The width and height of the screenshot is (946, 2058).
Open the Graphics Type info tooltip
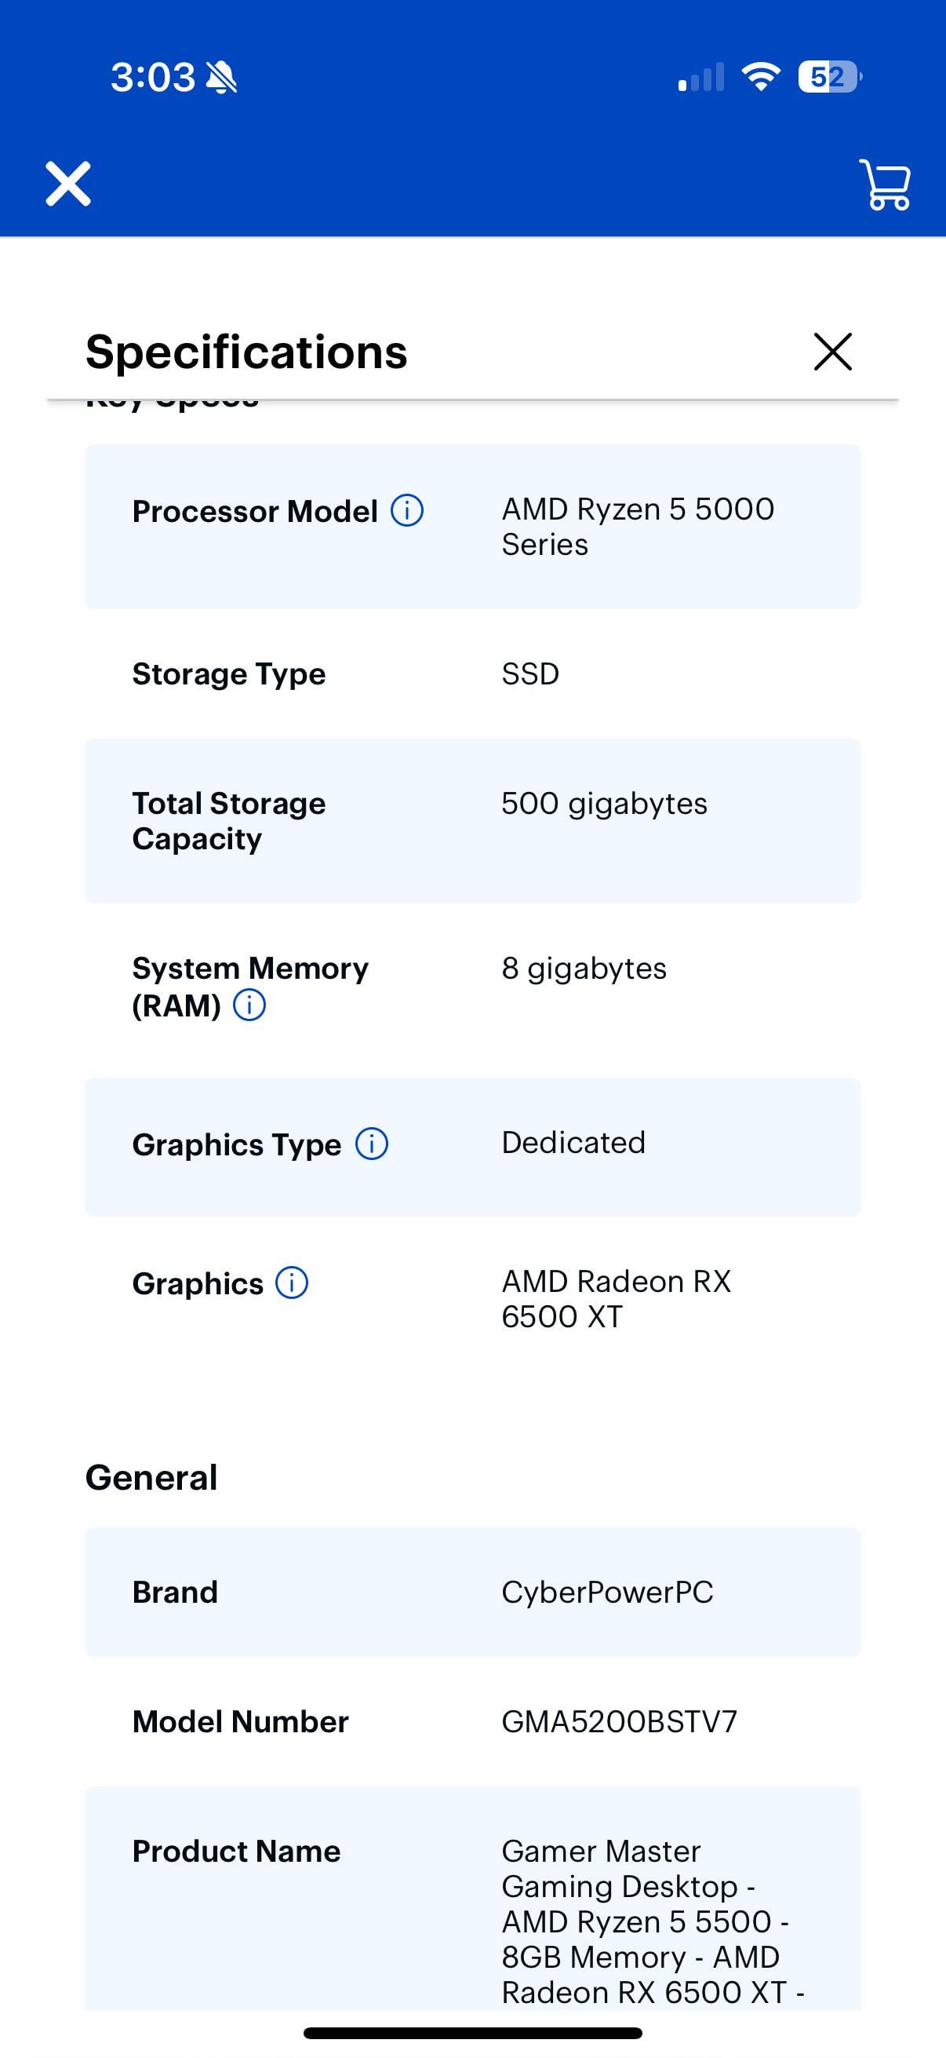pyautogui.click(x=372, y=1144)
